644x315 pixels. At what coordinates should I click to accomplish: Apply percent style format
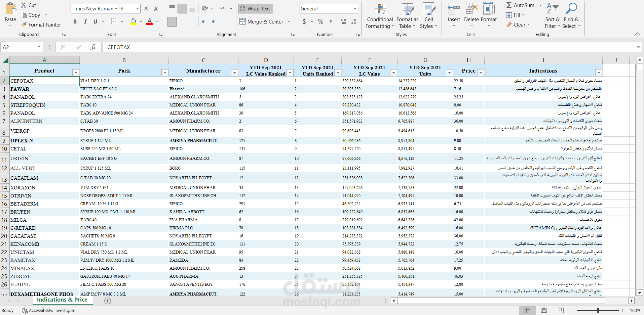click(x=321, y=21)
